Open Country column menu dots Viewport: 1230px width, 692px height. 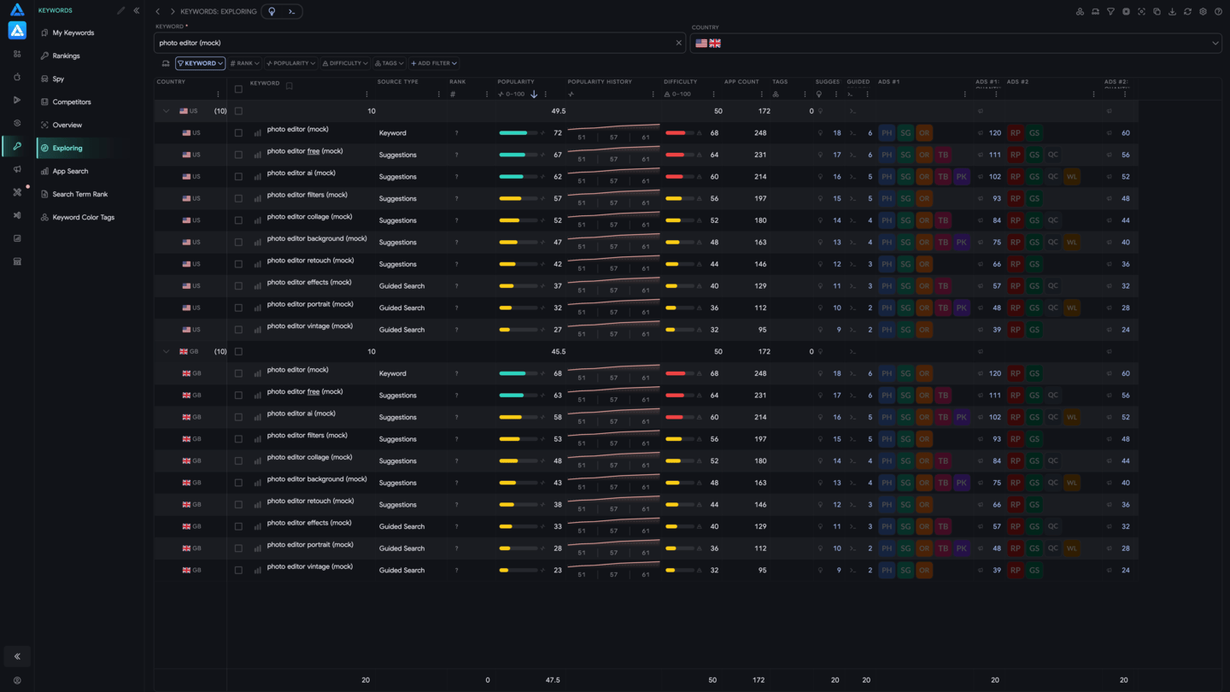[218, 94]
